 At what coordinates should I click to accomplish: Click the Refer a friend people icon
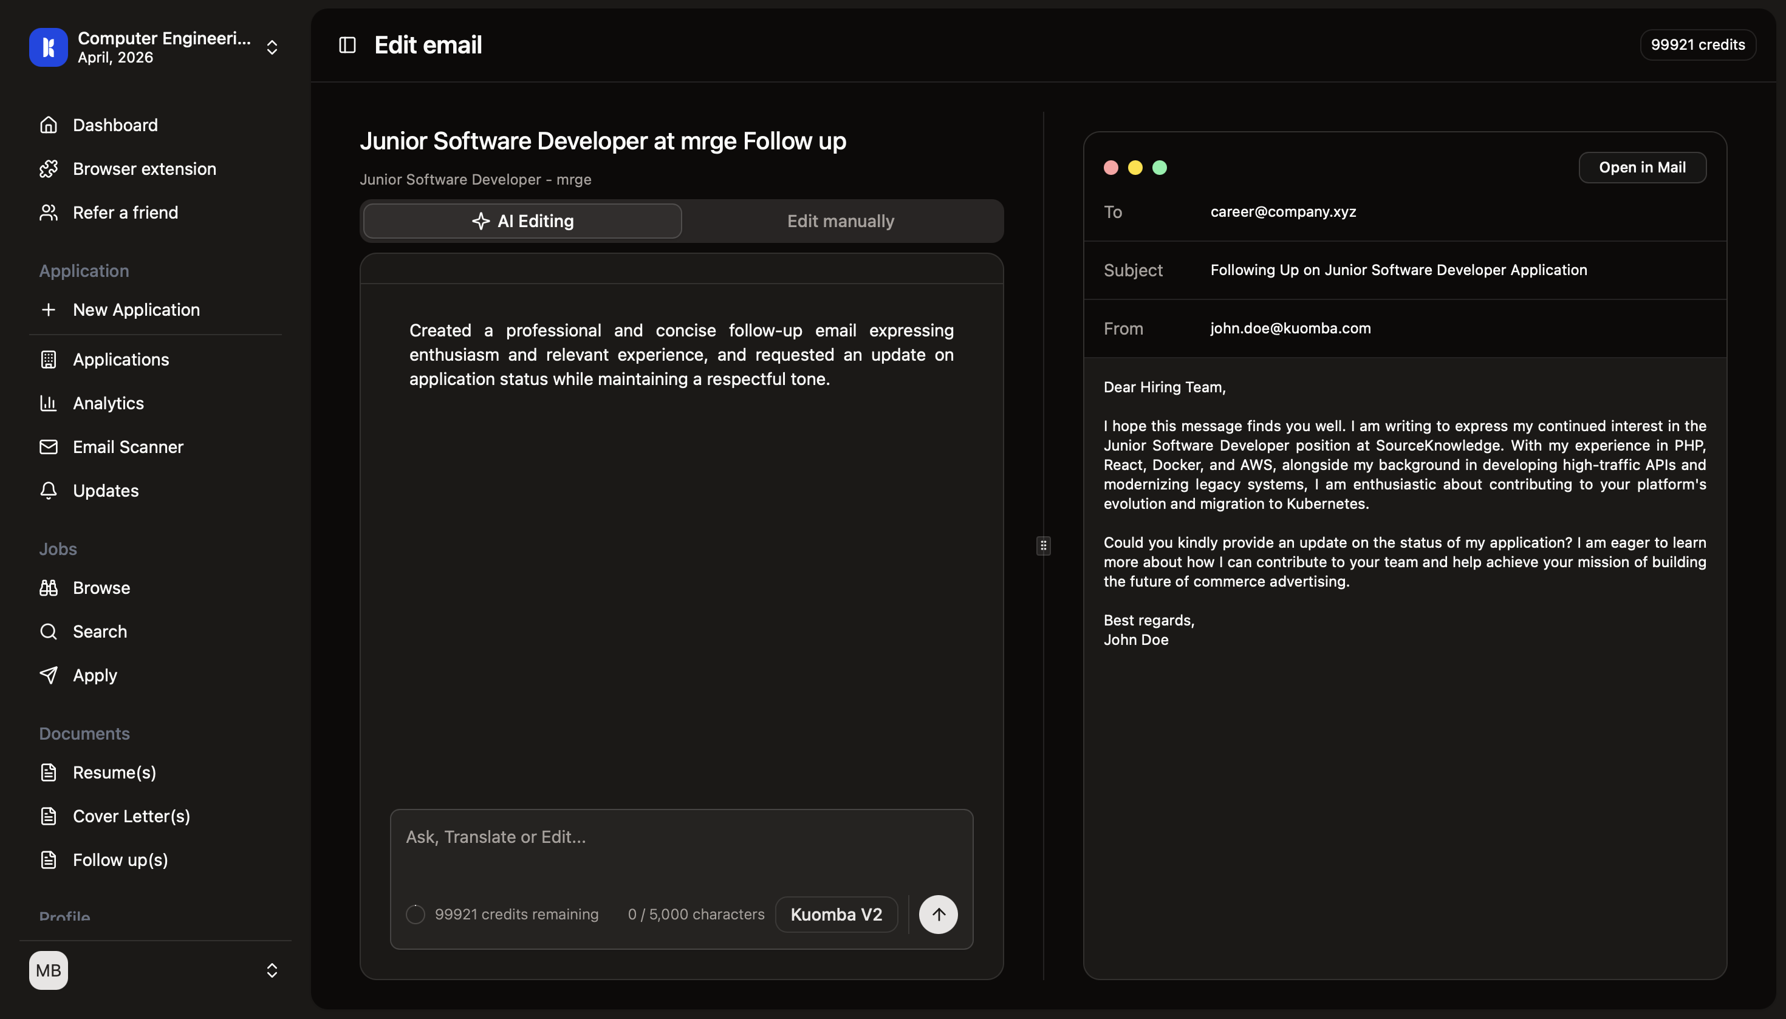coord(49,212)
